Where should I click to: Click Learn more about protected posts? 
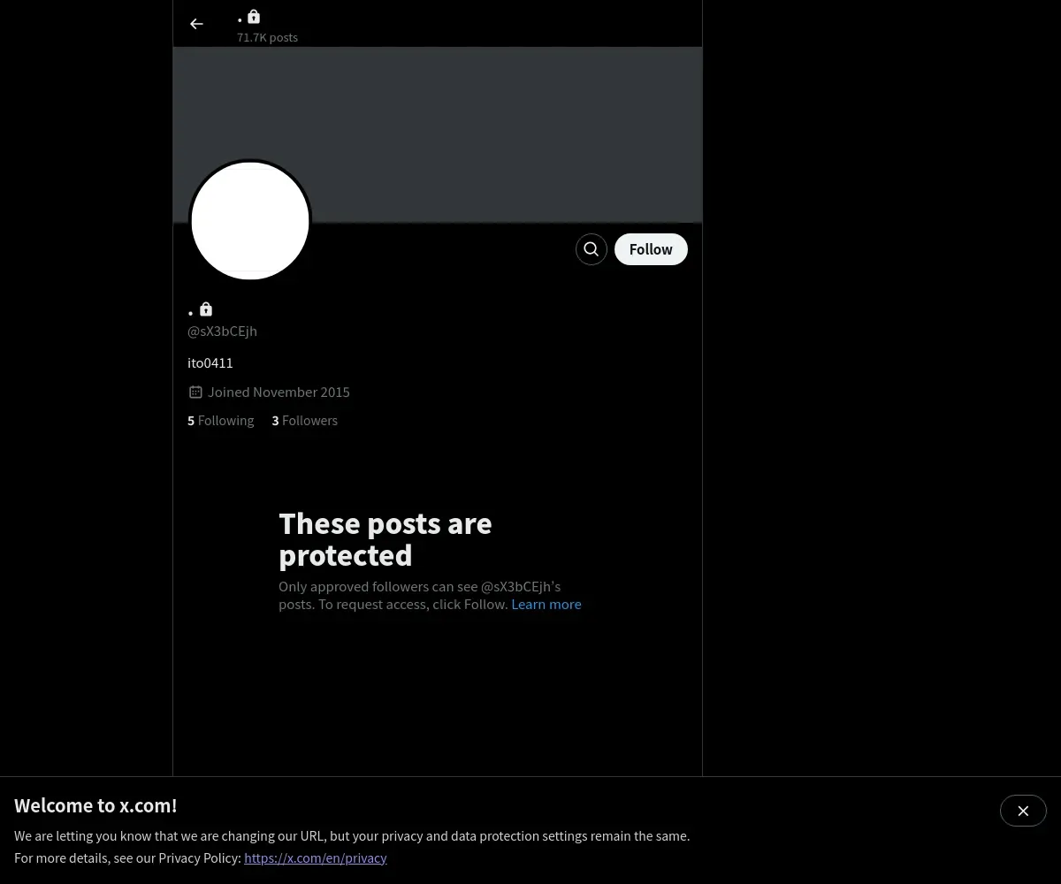(546, 605)
